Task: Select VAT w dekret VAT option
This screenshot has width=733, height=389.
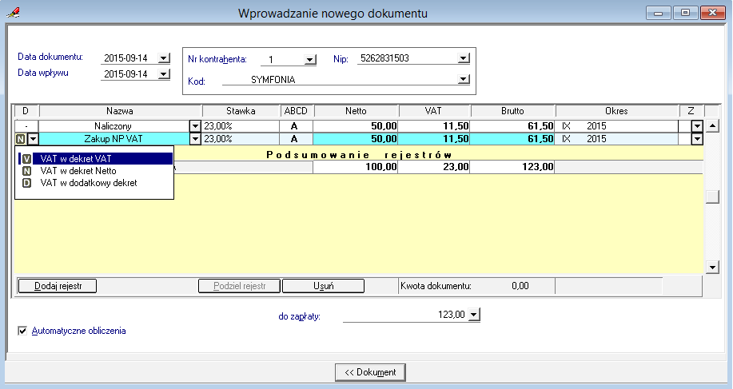Action: click(x=95, y=159)
